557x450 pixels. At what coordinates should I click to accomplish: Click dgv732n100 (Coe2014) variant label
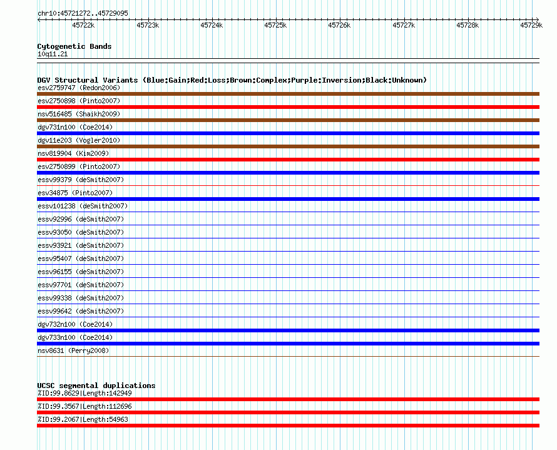coord(75,324)
